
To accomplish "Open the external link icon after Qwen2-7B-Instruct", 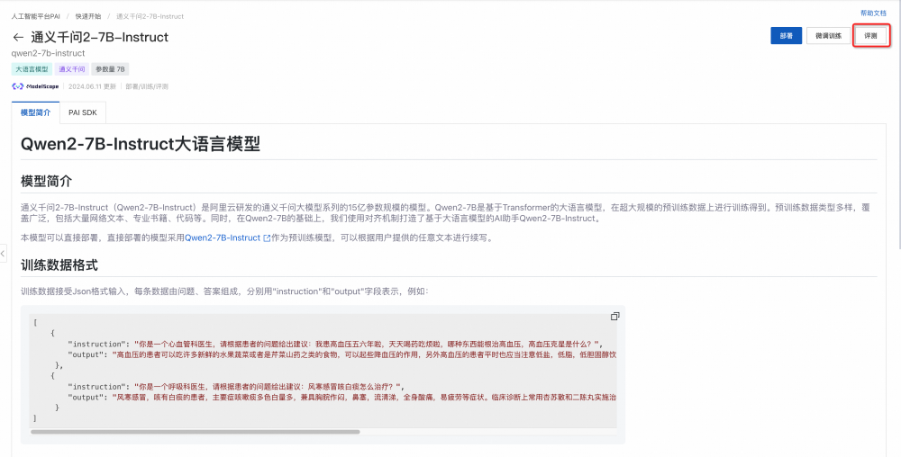I will coord(267,238).
